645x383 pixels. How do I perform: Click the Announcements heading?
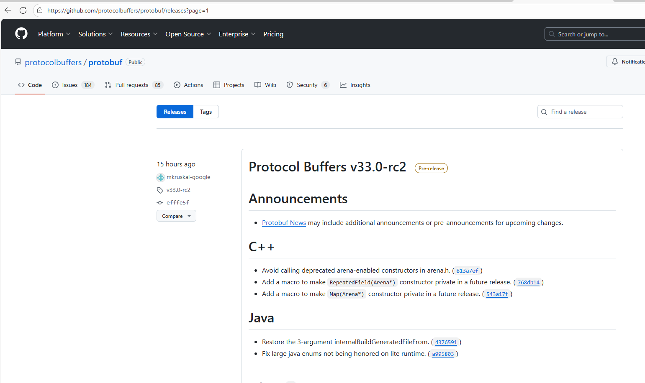click(x=298, y=199)
